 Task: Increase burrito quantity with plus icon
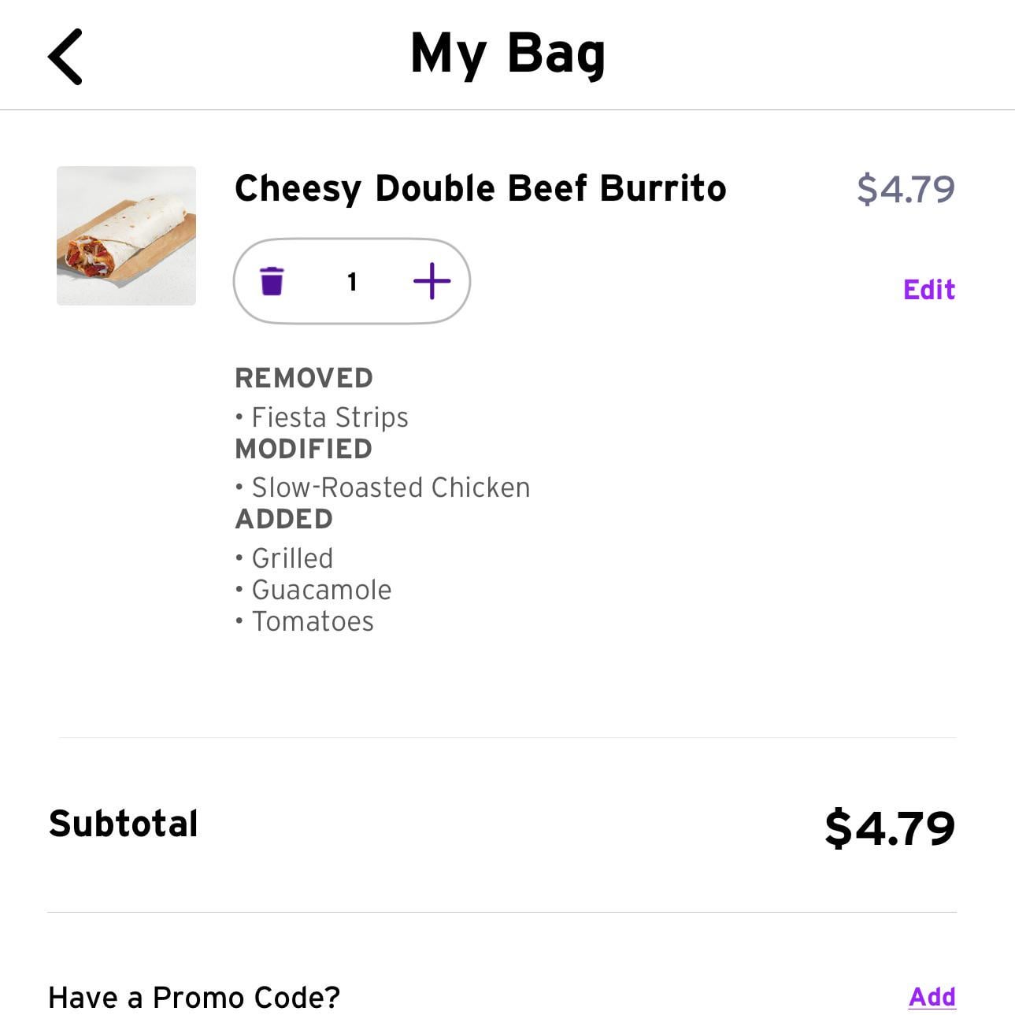432,281
